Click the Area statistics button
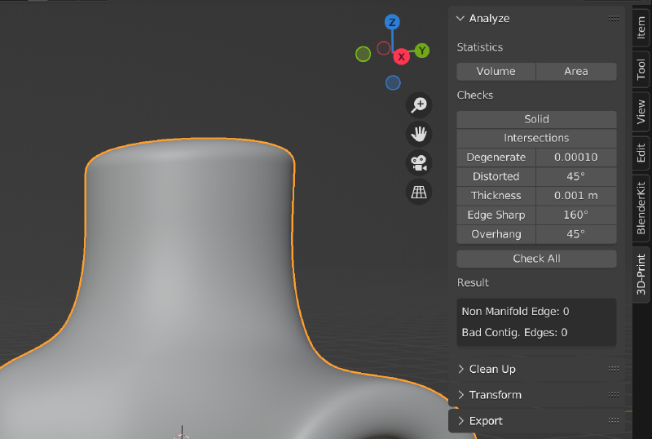This screenshot has height=439, width=652. [576, 72]
